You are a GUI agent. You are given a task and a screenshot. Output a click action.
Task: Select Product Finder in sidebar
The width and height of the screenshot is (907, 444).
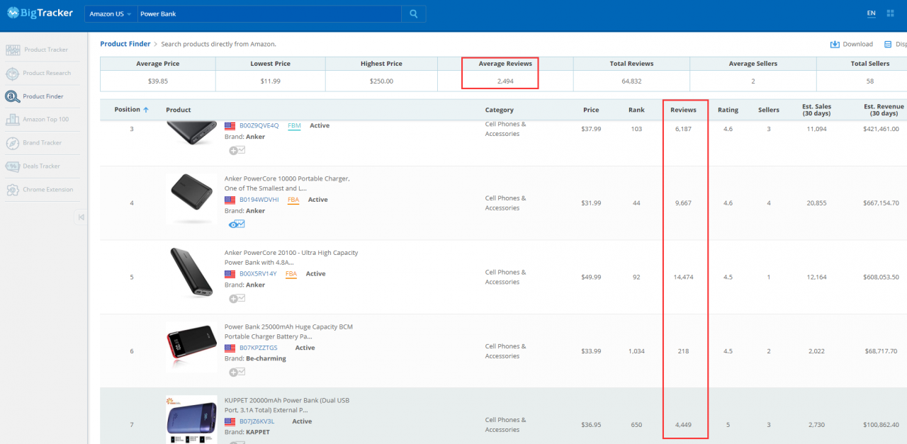(x=43, y=96)
